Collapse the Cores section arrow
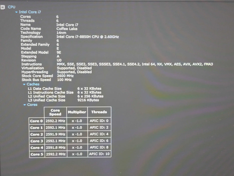The width and height of the screenshot is (234, 176). coord(25,105)
